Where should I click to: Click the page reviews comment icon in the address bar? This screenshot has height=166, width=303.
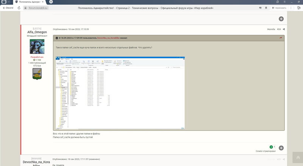pos(260,8)
